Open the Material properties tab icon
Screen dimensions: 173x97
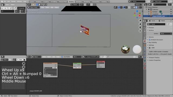[x=145, y=64]
